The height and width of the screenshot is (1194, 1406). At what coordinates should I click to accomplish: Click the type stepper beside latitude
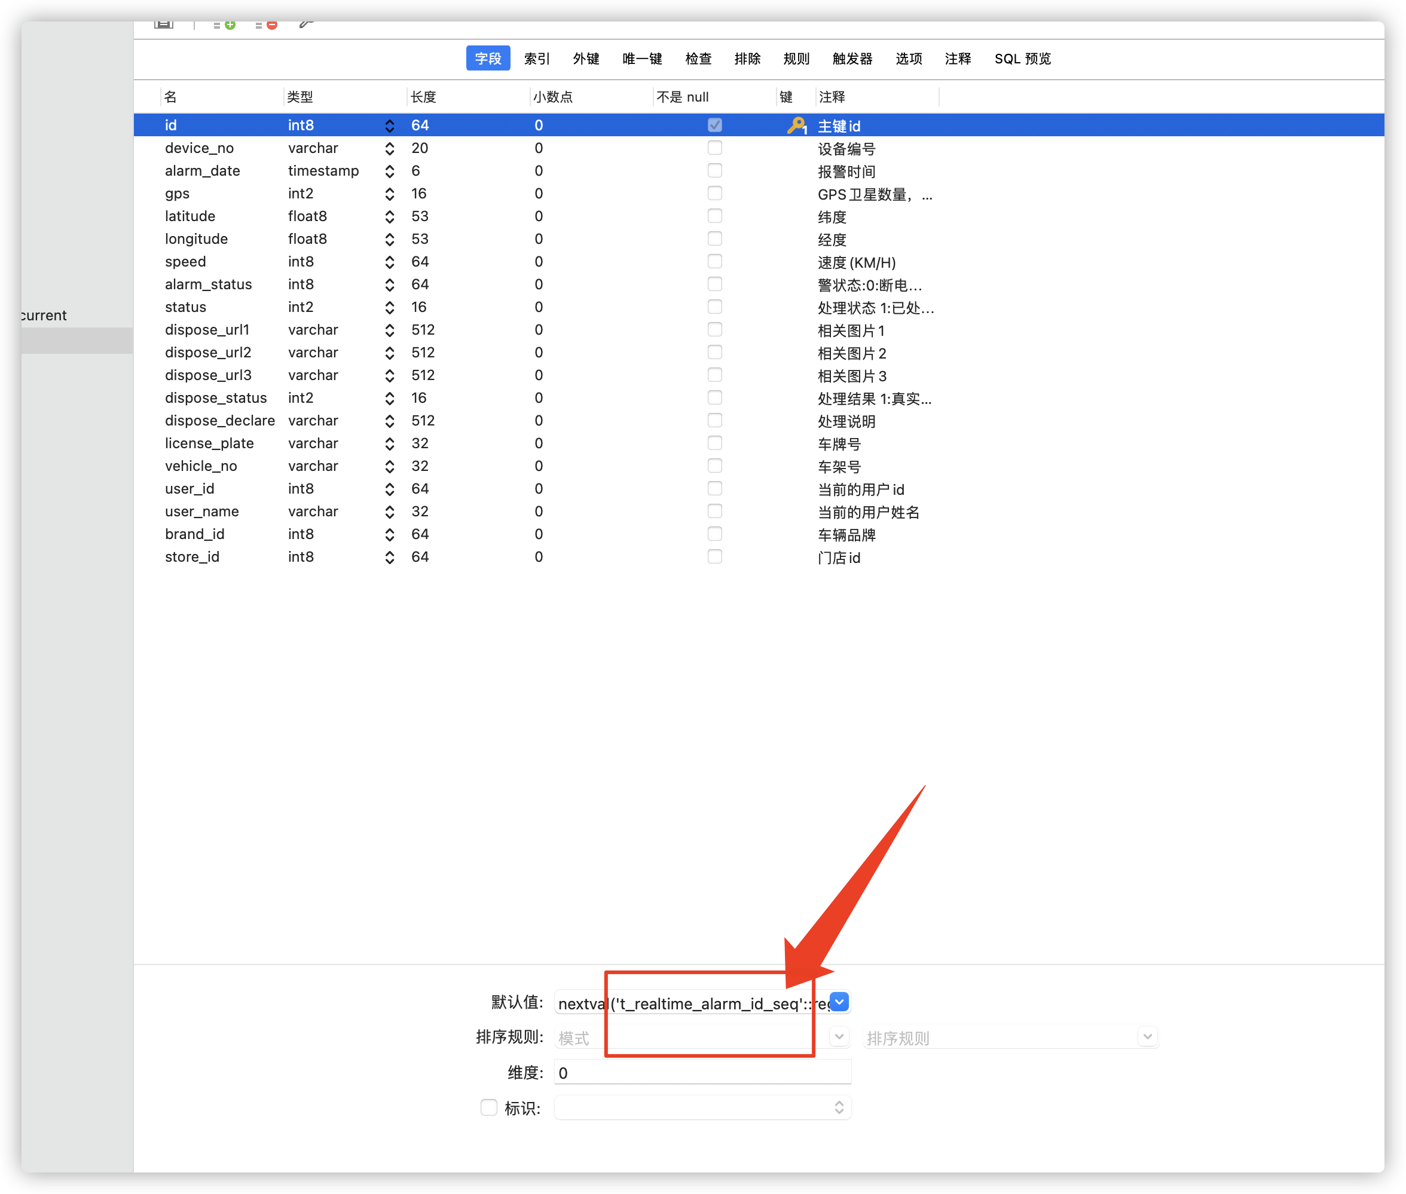(389, 216)
